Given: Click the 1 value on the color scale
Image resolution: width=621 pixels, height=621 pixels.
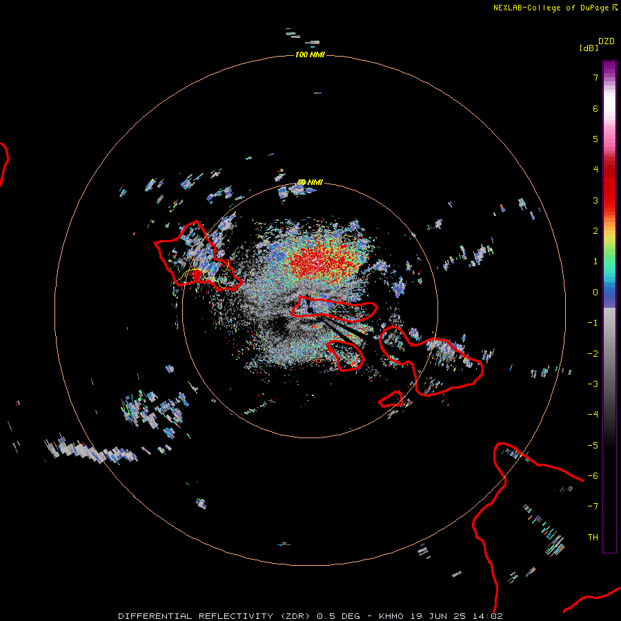Looking at the screenshot, I should point(595,262).
